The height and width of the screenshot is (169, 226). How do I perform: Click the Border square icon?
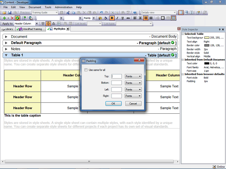click(163, 18)
